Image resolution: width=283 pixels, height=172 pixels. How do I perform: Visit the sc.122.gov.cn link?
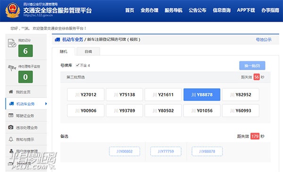point(38,16)
